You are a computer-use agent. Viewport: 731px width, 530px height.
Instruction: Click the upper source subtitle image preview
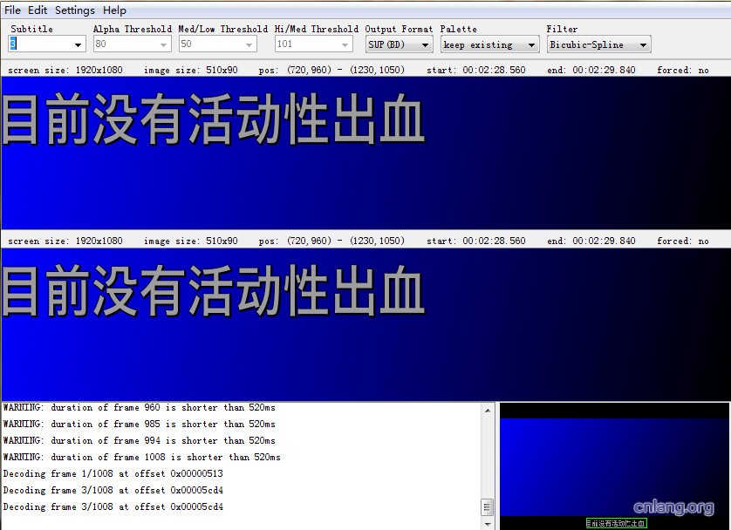point(365,153)
